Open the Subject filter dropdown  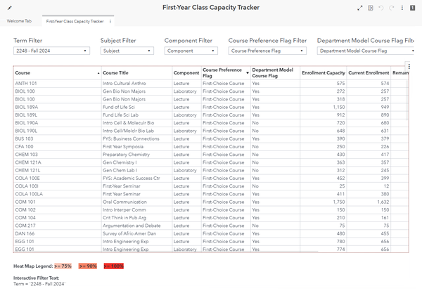click(x=127, y=51)
